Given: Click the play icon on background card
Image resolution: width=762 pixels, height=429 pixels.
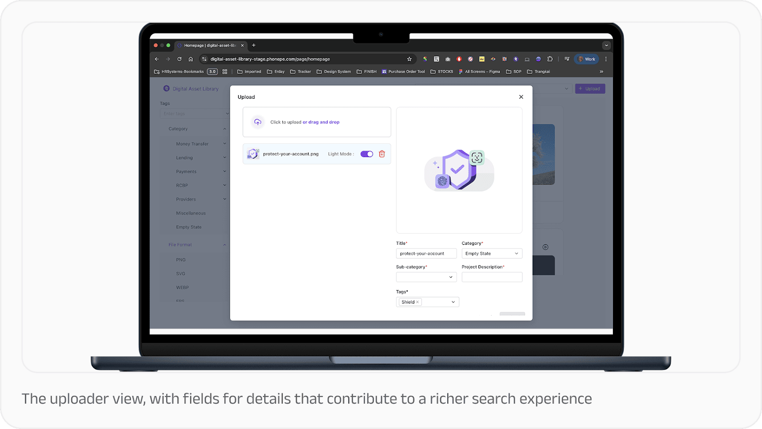Looking at the screenshot, I should 546,247.
